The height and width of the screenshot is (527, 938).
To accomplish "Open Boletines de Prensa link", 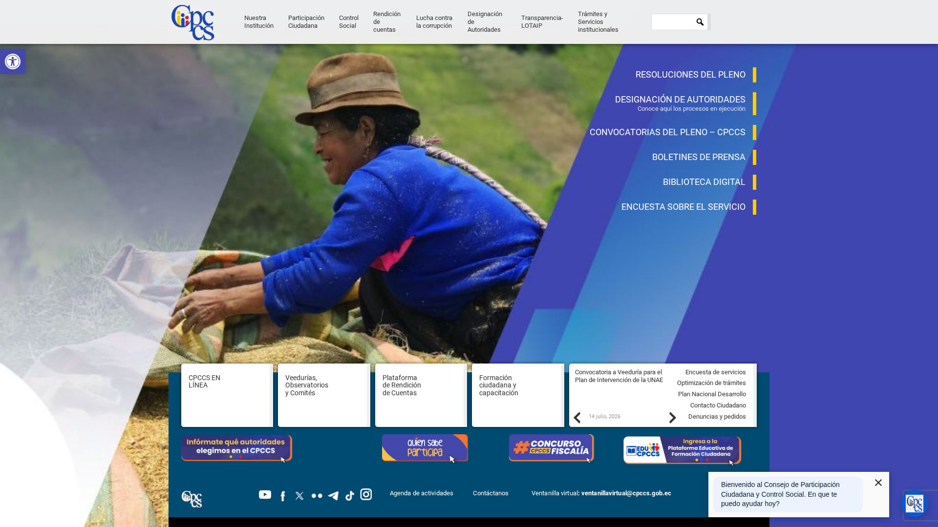I will pos(699,157).
